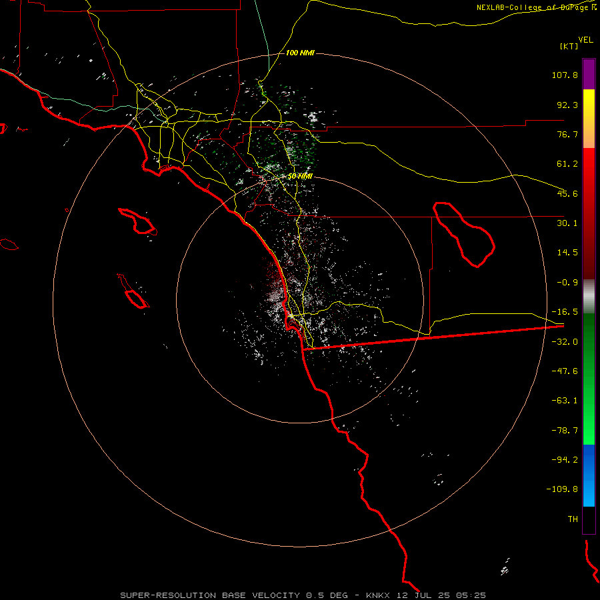Viewport: 600px width, 600px height.
Task: Click the -109.8 legend value
Action: pos(563,489)
